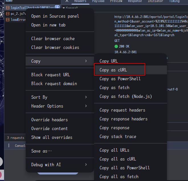
Task: Click the request URL value text
Action: point(151,26)
